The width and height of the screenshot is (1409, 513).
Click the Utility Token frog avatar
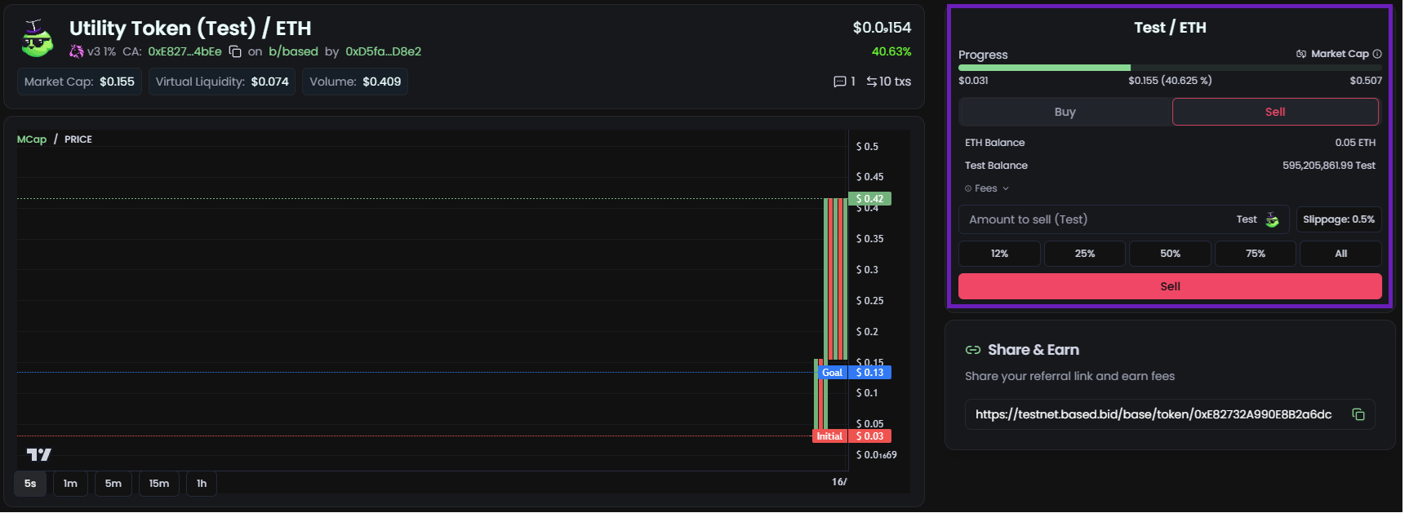37,38
